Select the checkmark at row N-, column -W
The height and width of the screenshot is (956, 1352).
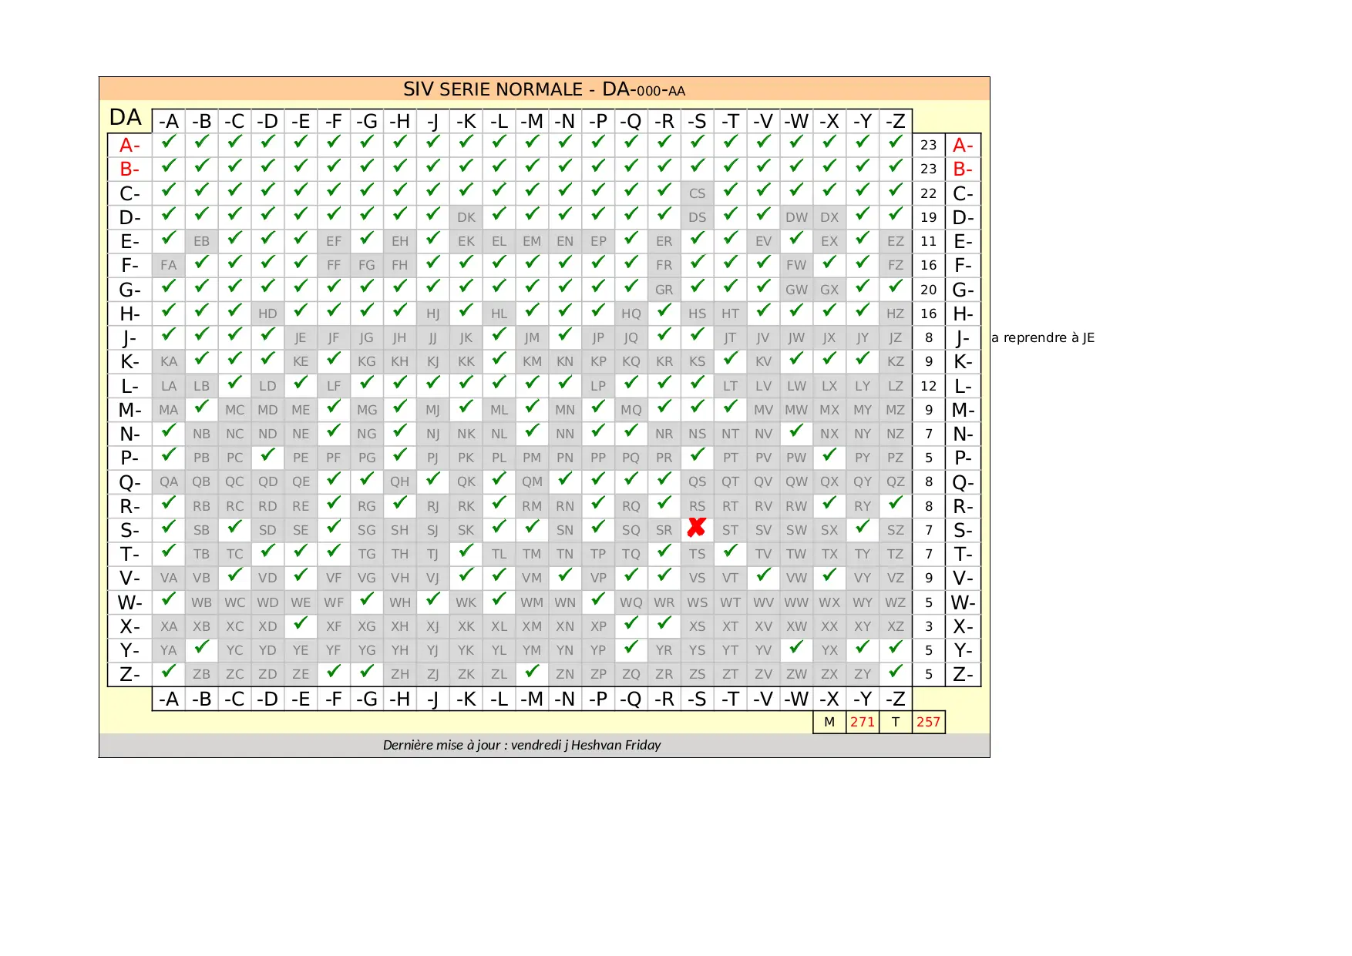coord(796,432)
